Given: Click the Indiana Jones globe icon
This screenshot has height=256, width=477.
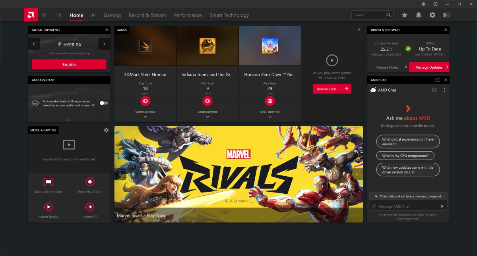Looking at the screenshot, I should pos(207,101).
